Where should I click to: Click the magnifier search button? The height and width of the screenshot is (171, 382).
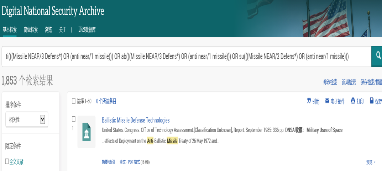pyautogui.click(x=377, y=56)
